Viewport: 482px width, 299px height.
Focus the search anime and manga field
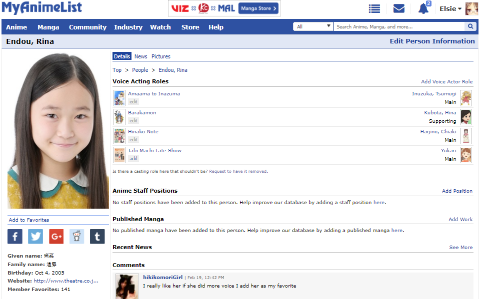tap(399, 26)
